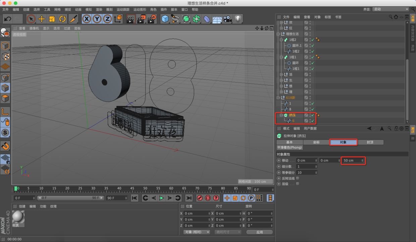
Task: Open the 对象 (相对) dropdown
Action: coord(197,232)
